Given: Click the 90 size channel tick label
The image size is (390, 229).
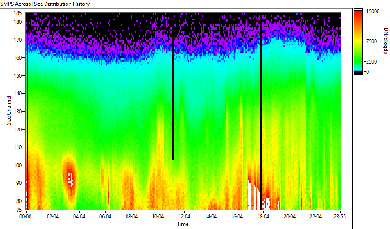Looking at the screenshot, I should click(19, 183).
